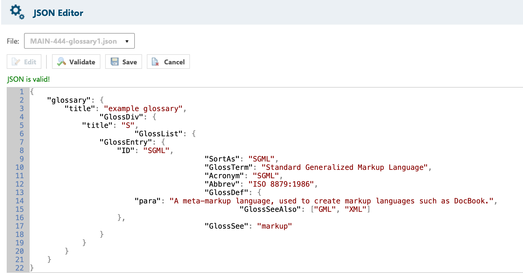Screen dimensions: 523x277
Task: Click line number 1 in the gutter
Action: point(22,92)
